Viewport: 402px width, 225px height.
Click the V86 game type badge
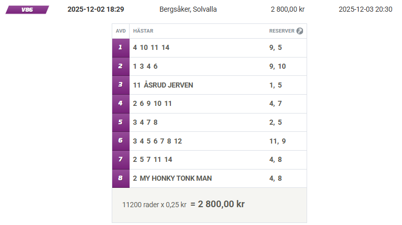pyautogui.click(x=27, y=10)
